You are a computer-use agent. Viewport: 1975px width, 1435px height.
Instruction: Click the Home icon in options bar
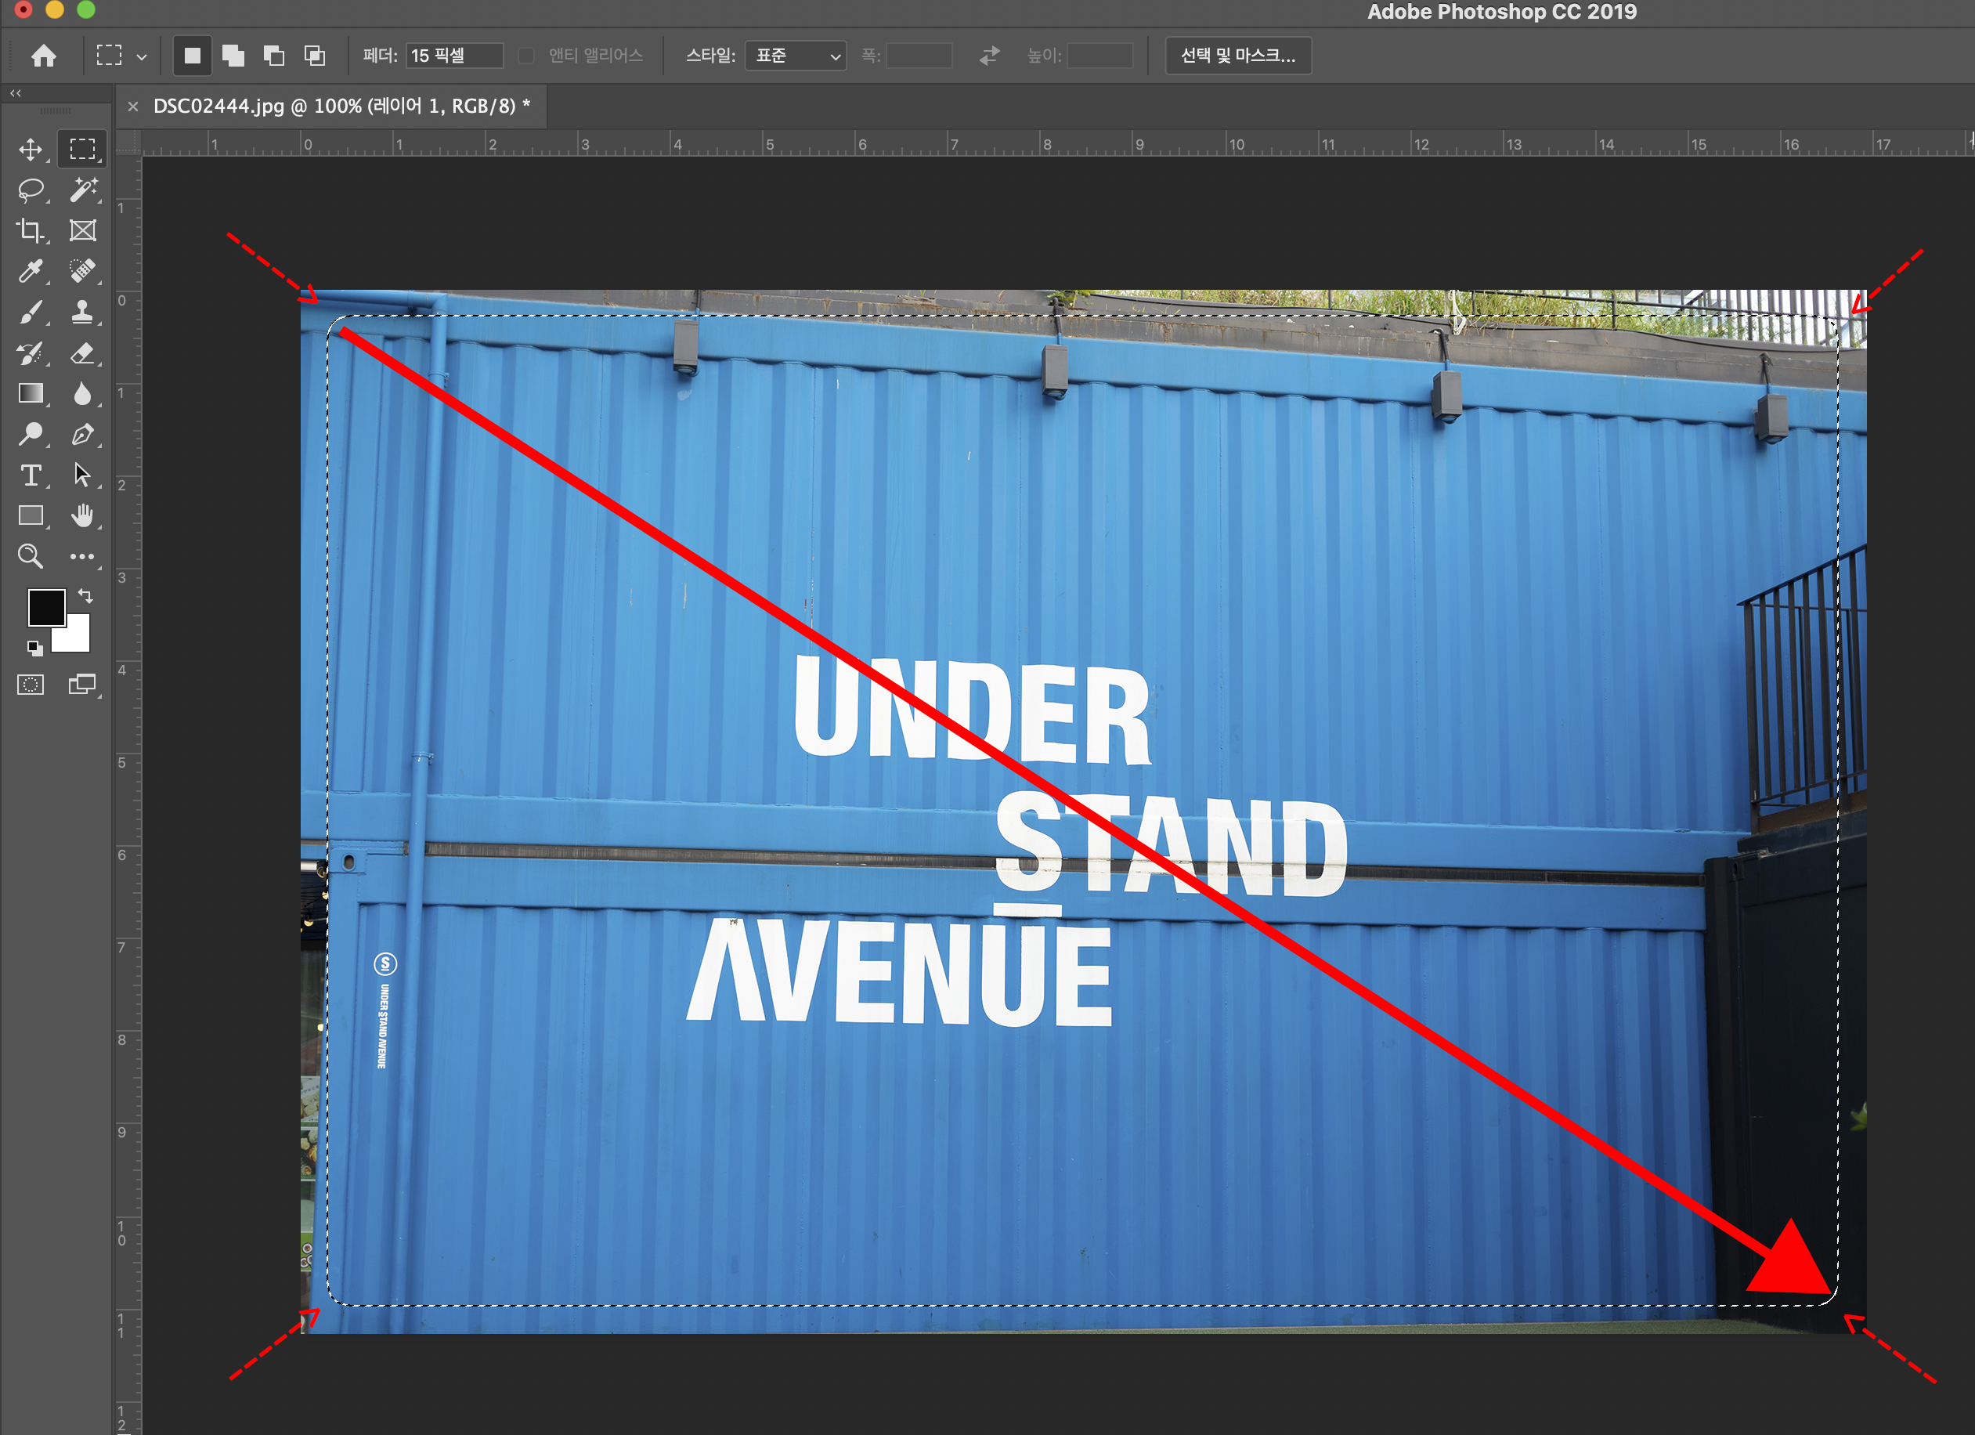pyautogui.click(x=44, y=56)
